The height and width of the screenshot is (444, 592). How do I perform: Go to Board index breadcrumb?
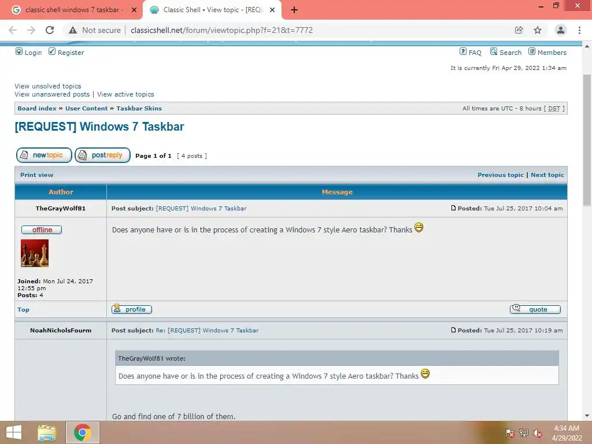pos(37,108)
